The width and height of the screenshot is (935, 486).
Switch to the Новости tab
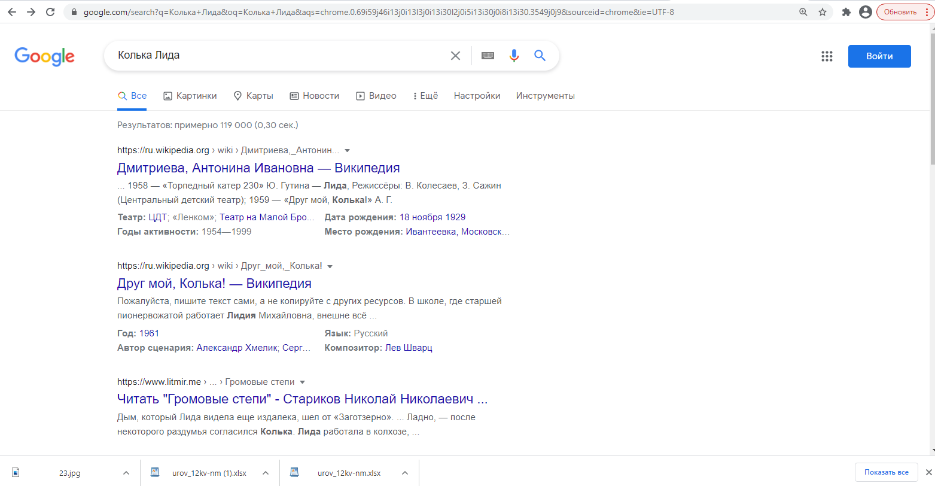(315, 96)
